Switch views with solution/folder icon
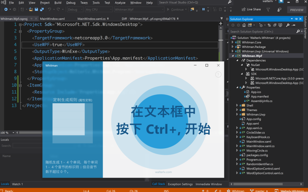Viewport: 308px width, 192px height. click(x=250, y=25)
